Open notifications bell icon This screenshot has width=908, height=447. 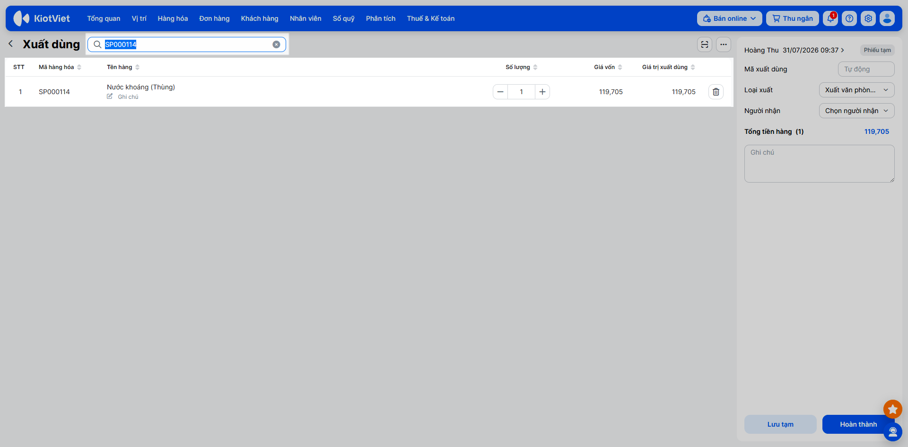[830, 18]
